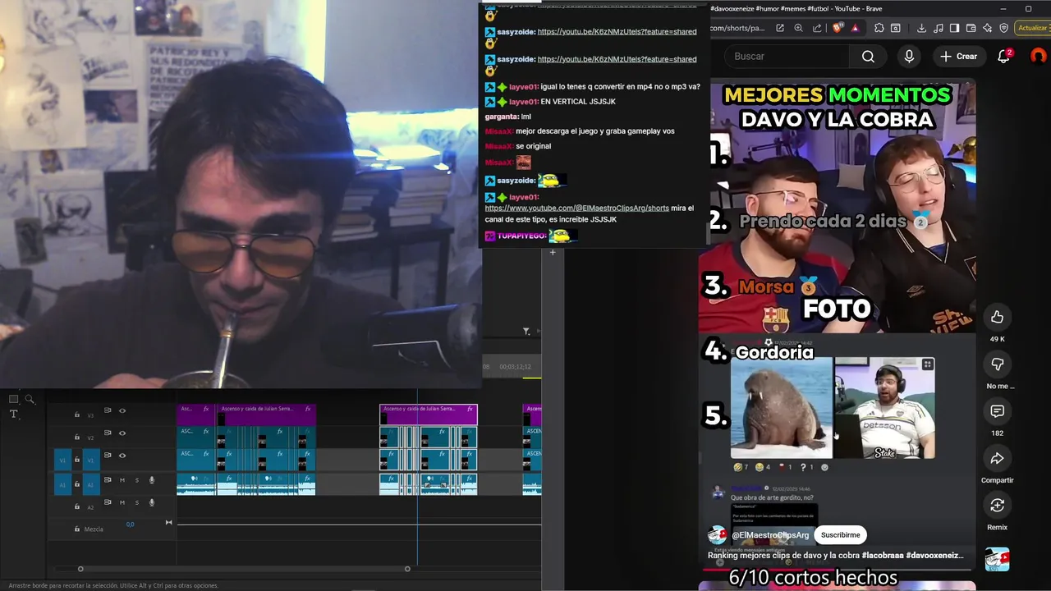Open in app icon in Brave address bar
Viewport: 1051px width, 591px height.
(x=780, y=28)
